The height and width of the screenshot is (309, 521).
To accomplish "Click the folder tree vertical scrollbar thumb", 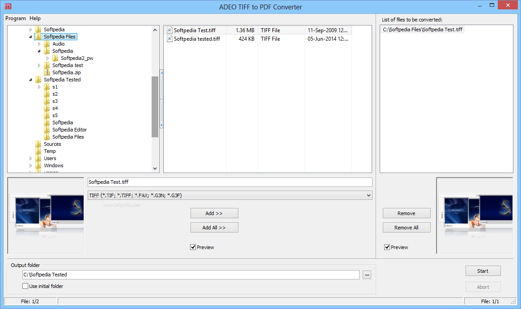I will coord(155,107).
